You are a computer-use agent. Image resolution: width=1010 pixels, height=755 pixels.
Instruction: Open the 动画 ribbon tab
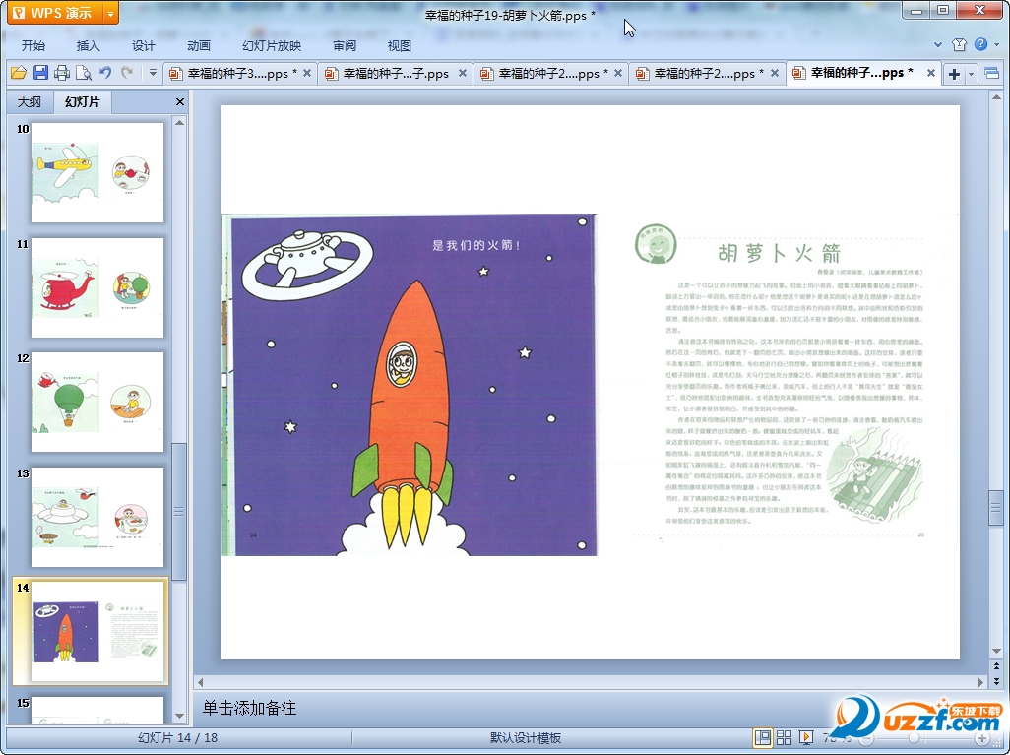coord(199,45)
